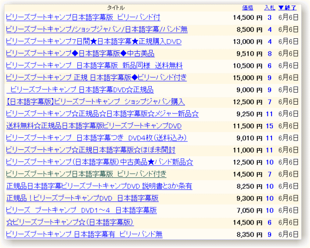This screenshot has width=310, height=248.
Task: Click the 9,000 円 price
Action: 249,90
